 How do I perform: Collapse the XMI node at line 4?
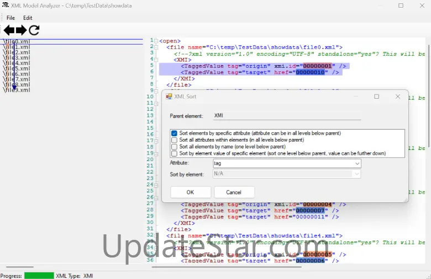click(156, 60)
